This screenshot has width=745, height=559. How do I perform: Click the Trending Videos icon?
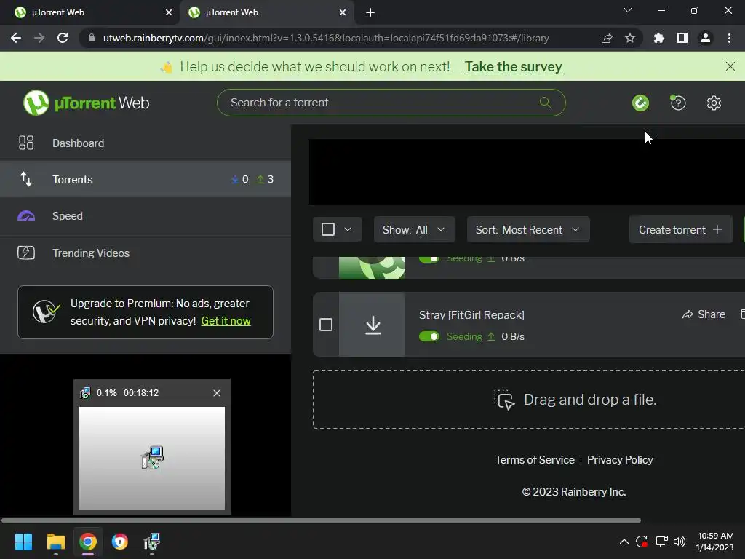[26, 253]
